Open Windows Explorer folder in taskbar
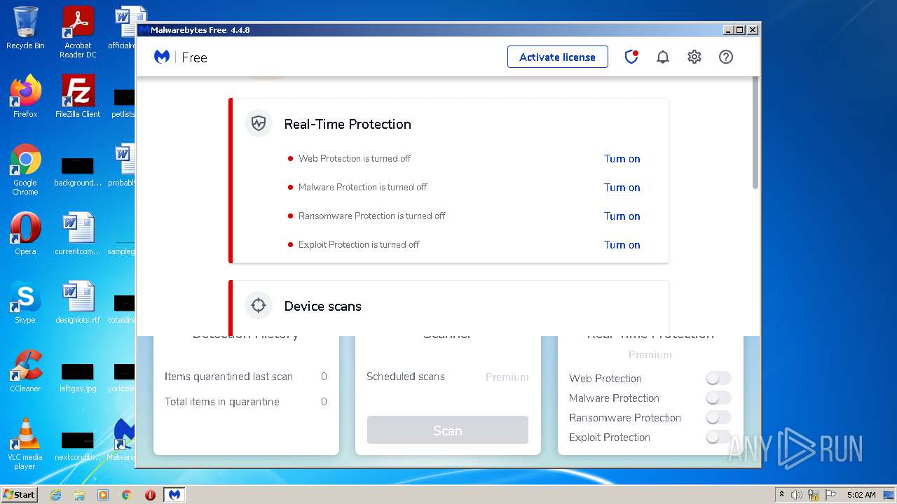The image size is (897, 504). pyautogui.click(x=79, y=495)
